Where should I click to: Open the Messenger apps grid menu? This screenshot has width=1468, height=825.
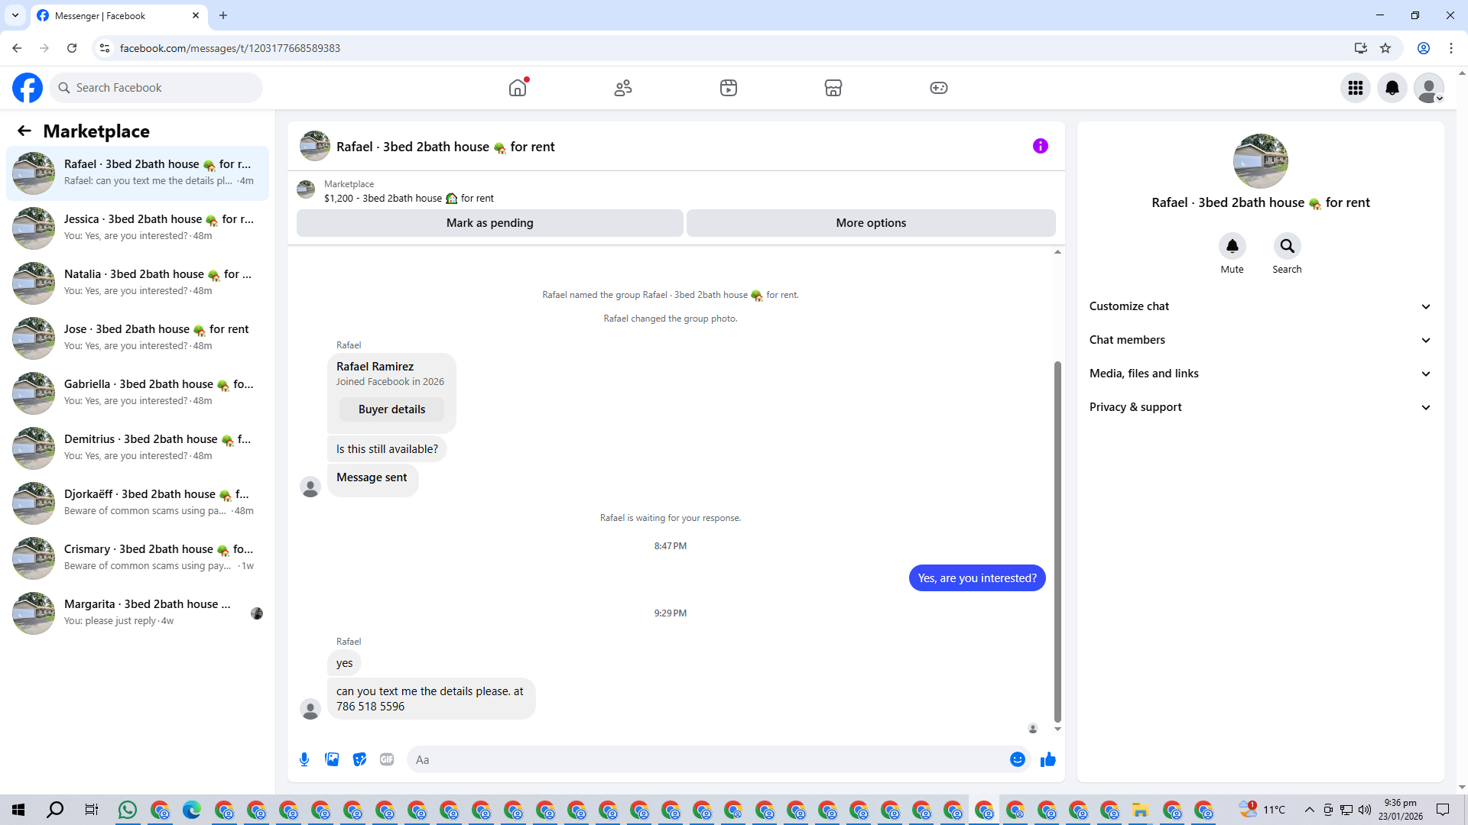1356,88
